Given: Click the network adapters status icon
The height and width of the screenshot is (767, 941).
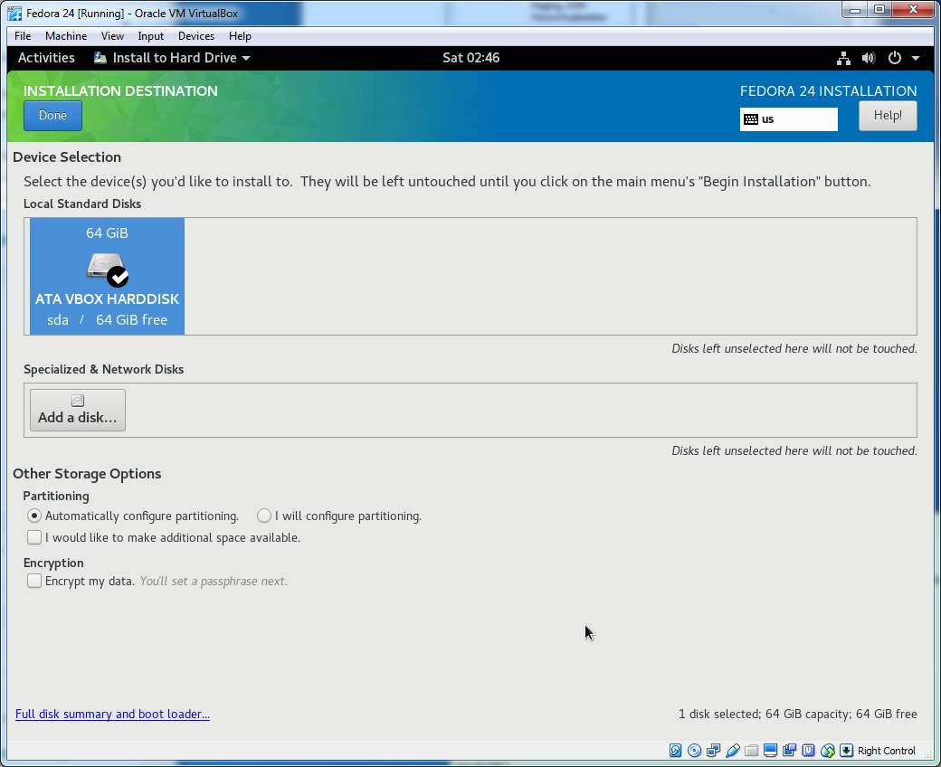Looking at the screenshot, I should (x=714, y=750).
